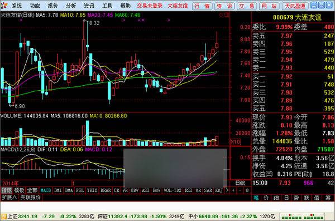Open the 日线 period selector
The width and height of the screenshot is (335, 221).
(x=240, y=183)
